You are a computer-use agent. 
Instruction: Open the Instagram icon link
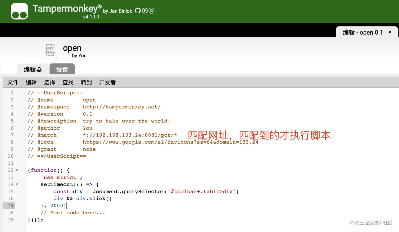[x=151, y=11]
